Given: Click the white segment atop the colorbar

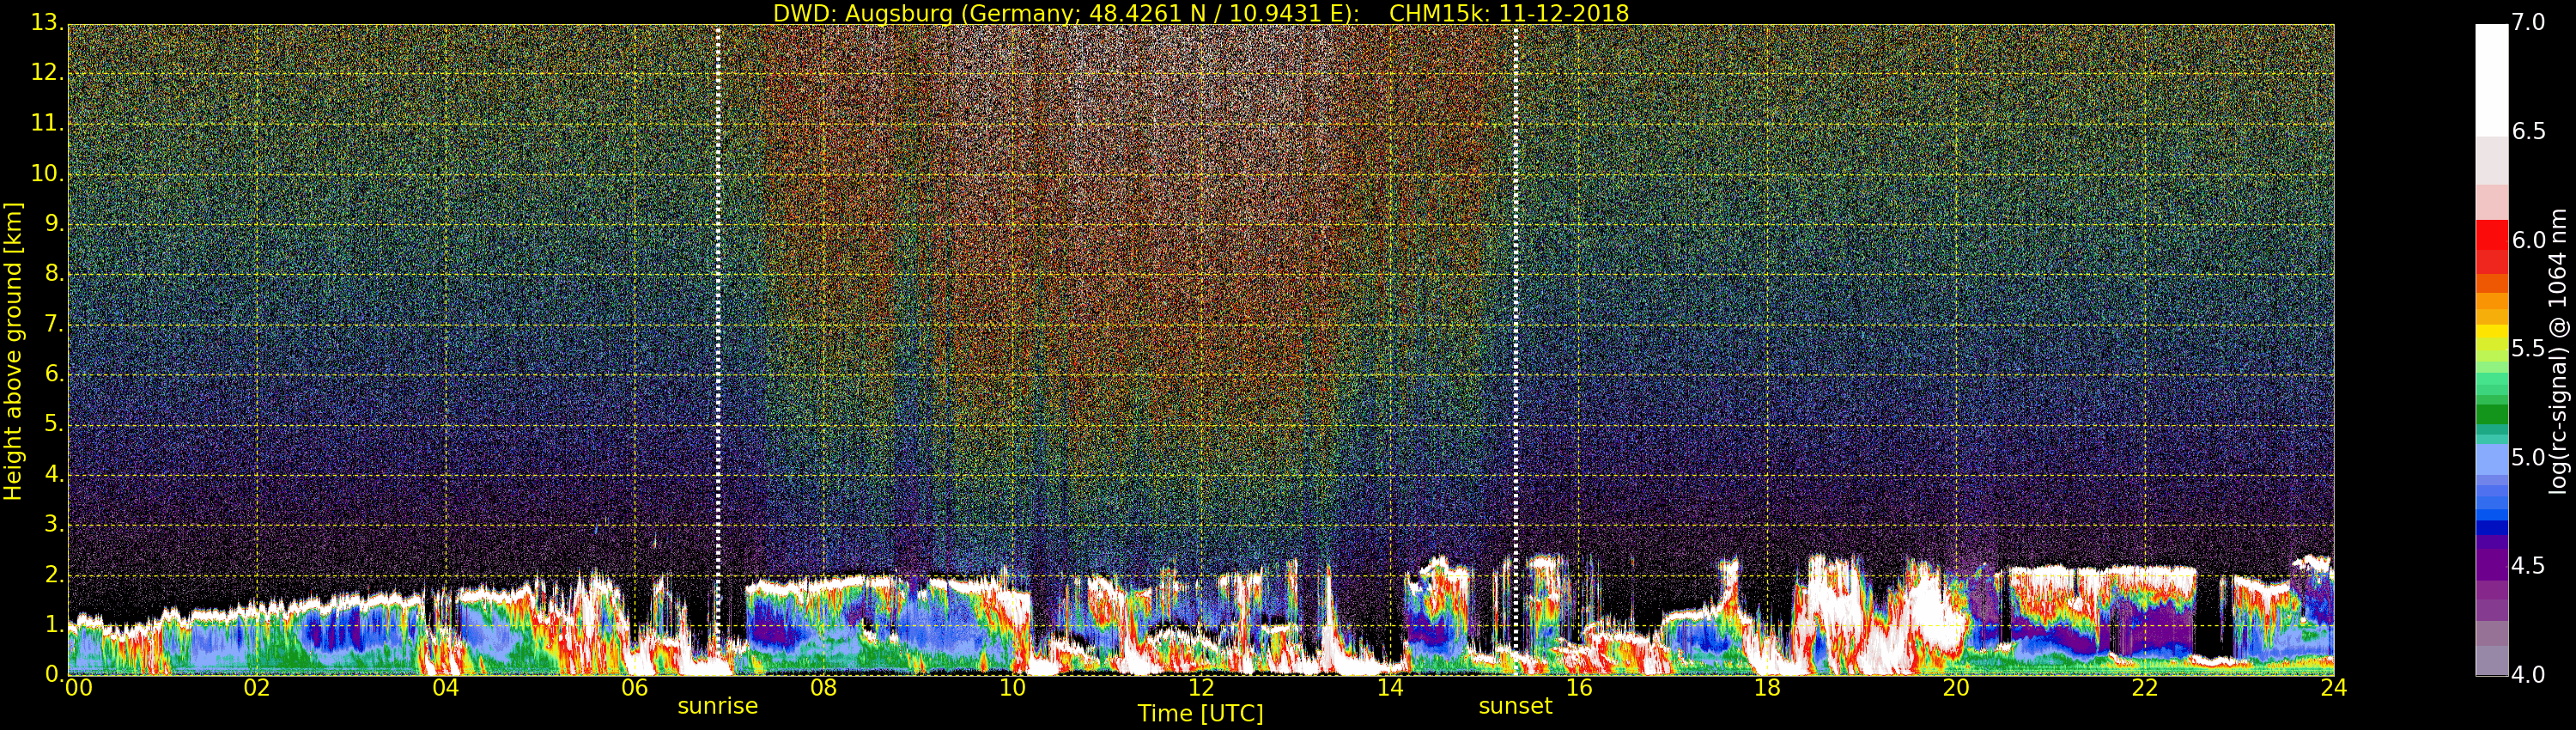Looking at the screenshot, I should point(2492,80).
